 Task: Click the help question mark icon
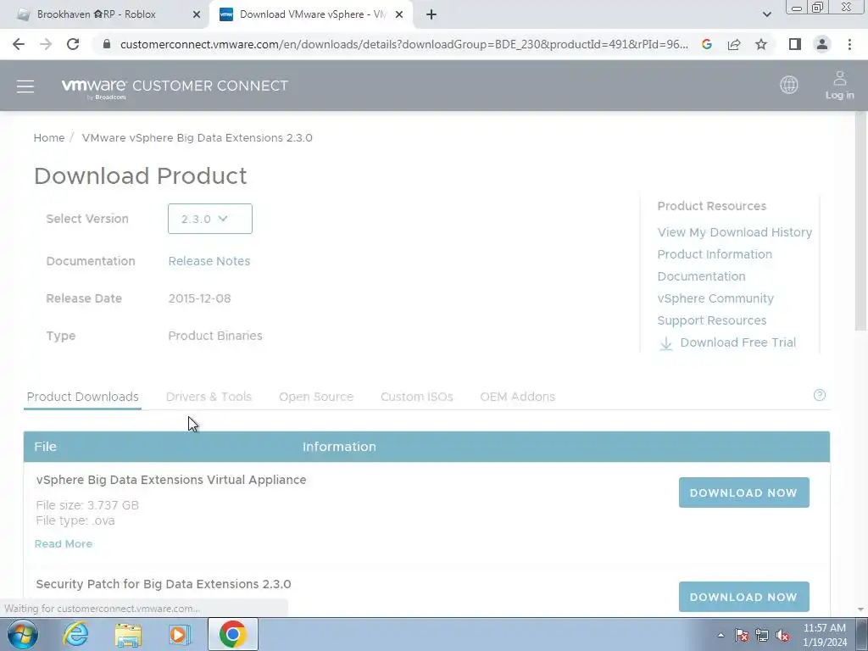click(x=820, y=395)
